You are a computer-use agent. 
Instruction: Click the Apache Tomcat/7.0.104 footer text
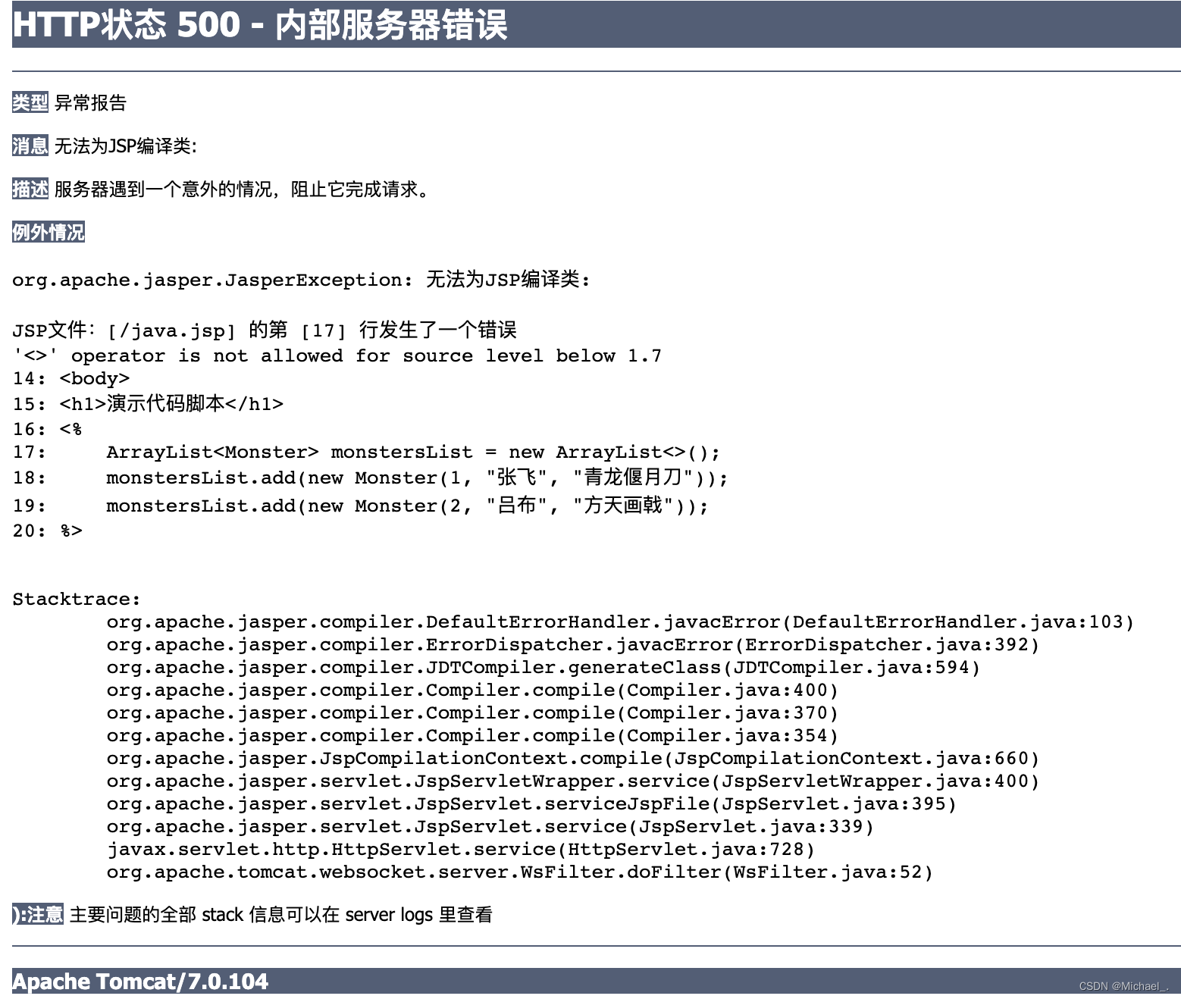140,981
